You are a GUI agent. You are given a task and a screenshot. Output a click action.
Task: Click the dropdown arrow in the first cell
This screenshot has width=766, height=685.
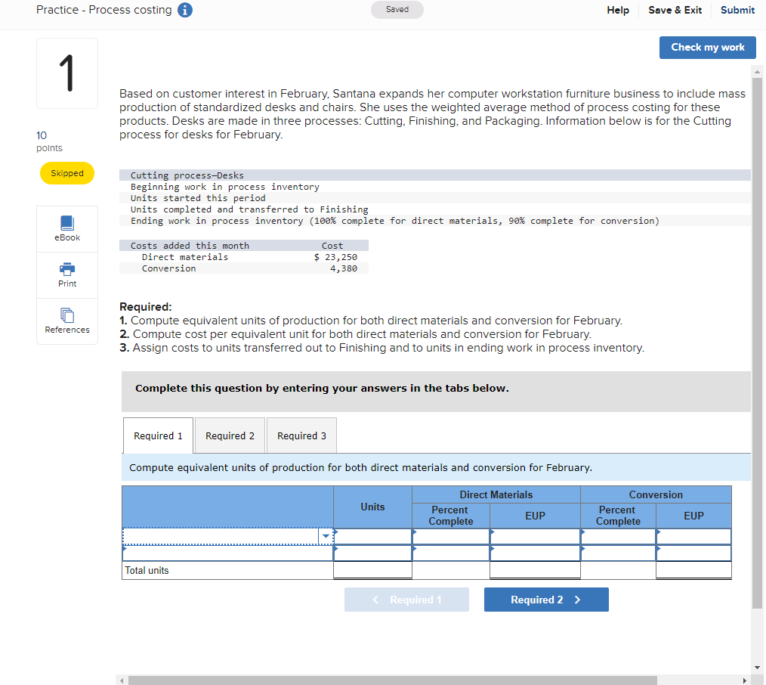point(326,535)
